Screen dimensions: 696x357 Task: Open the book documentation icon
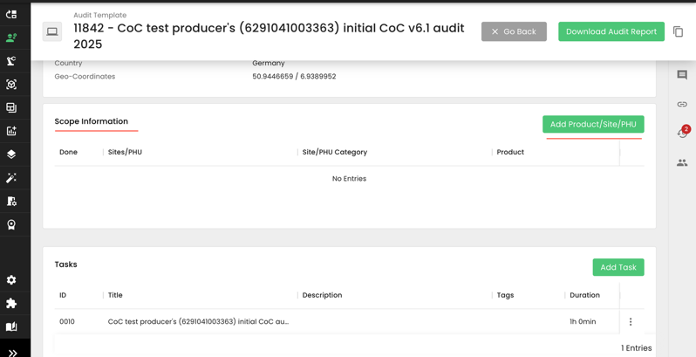pyautogui.click(x=11, y=327)
